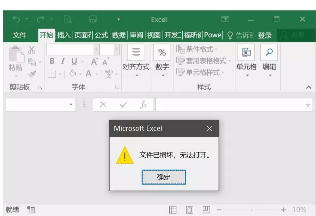Viewport: 316px width, 216px height.
Task: Open the 开发工具 tab
Action: [172, 35]
